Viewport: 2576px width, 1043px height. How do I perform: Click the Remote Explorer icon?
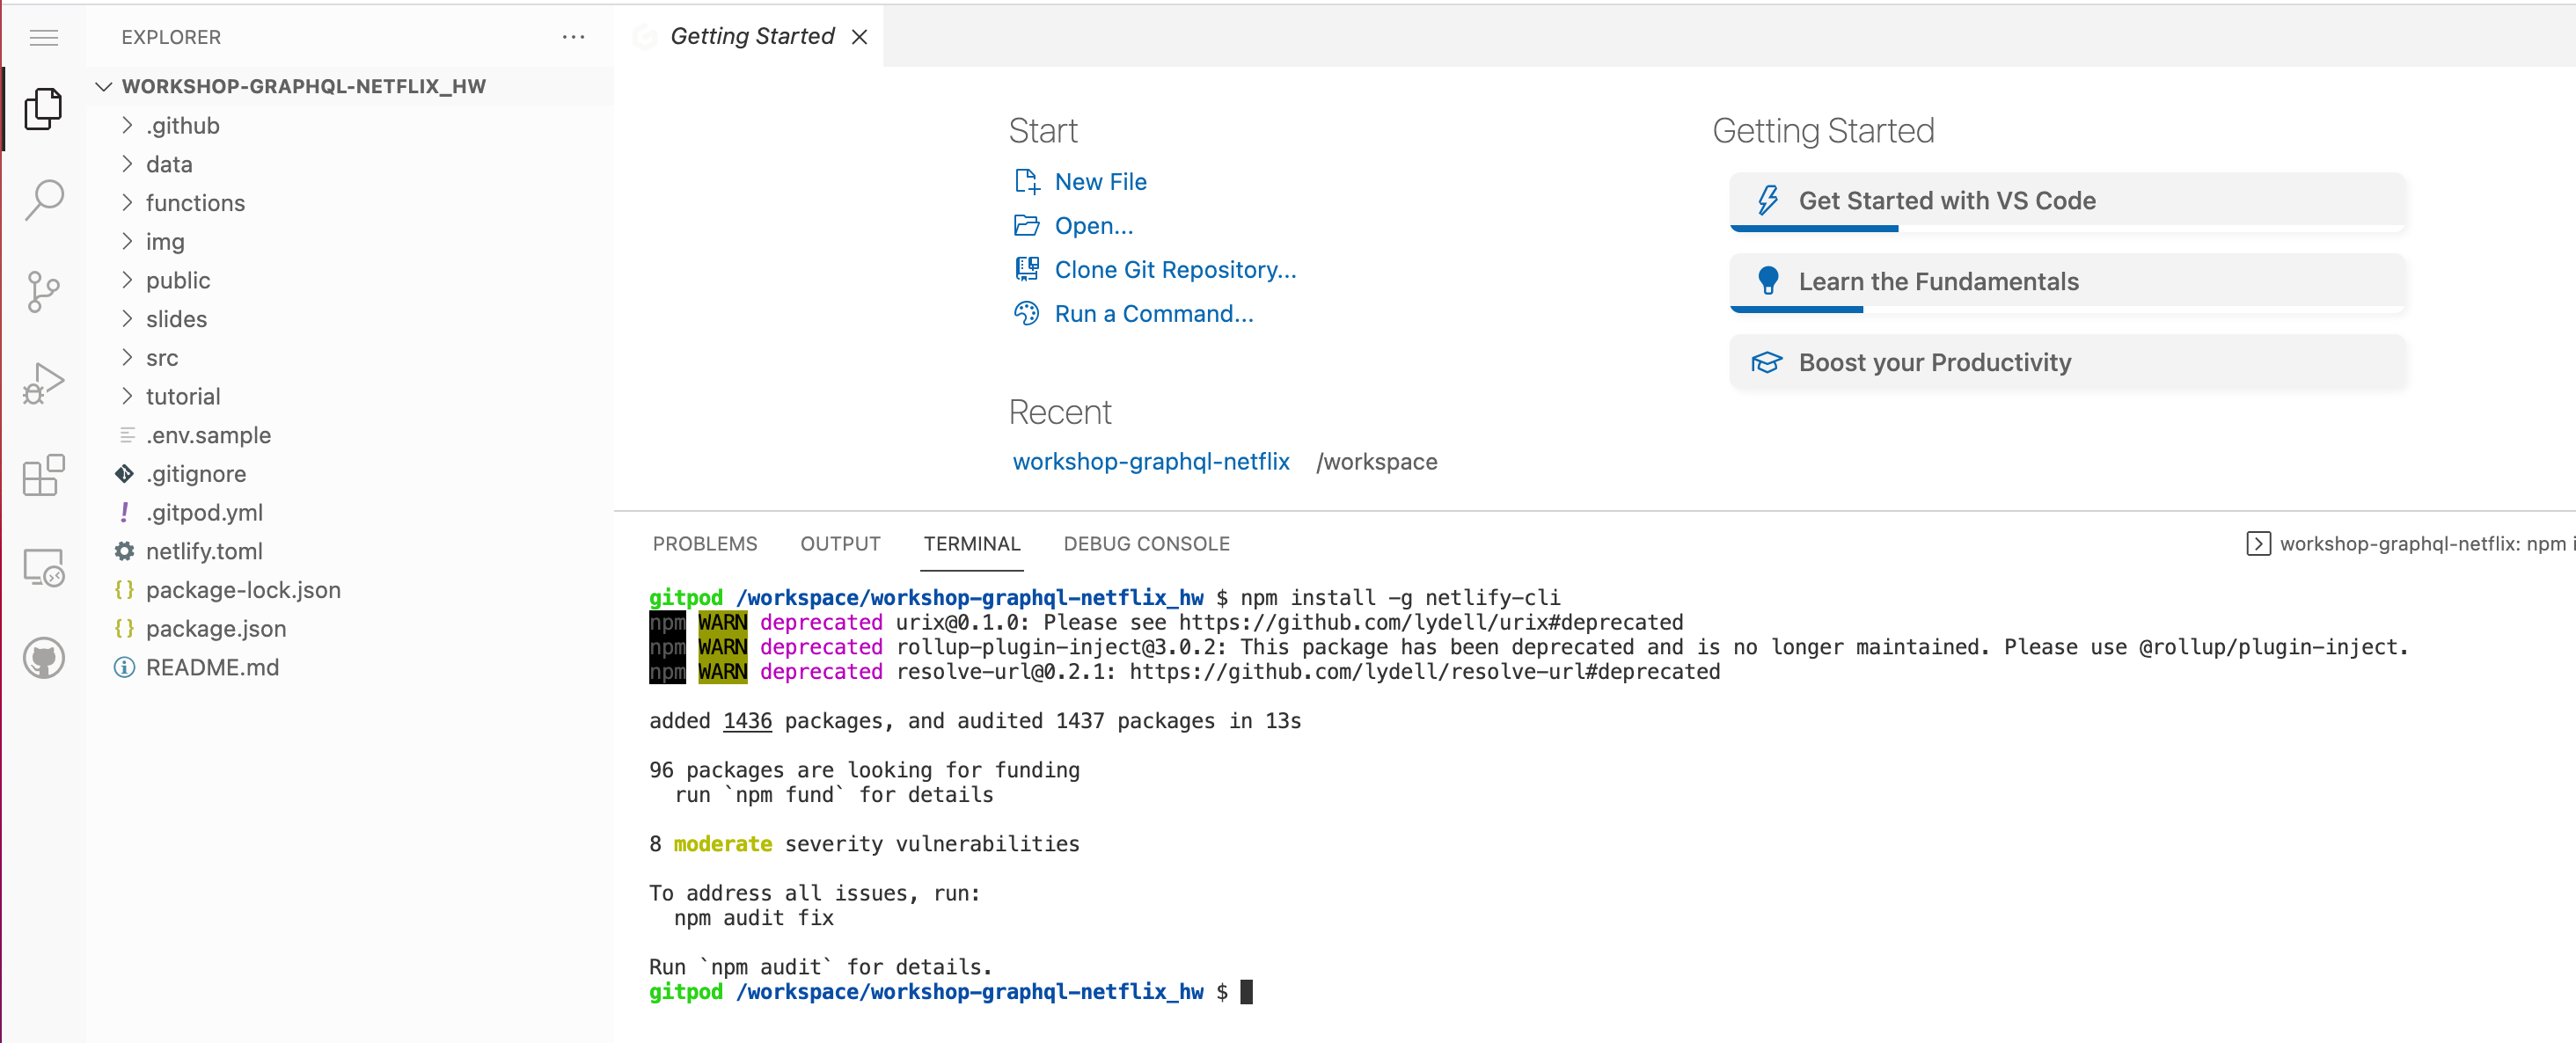coord(43,566)
